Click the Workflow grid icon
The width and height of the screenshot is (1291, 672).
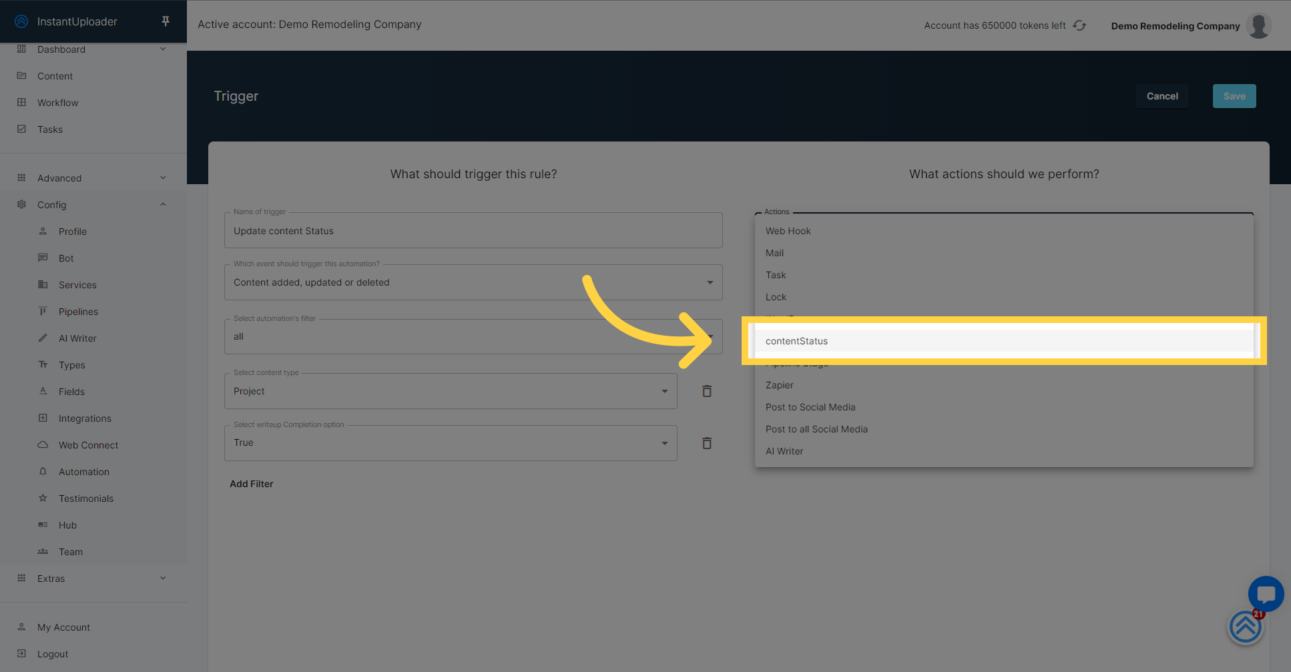point(21,102)
